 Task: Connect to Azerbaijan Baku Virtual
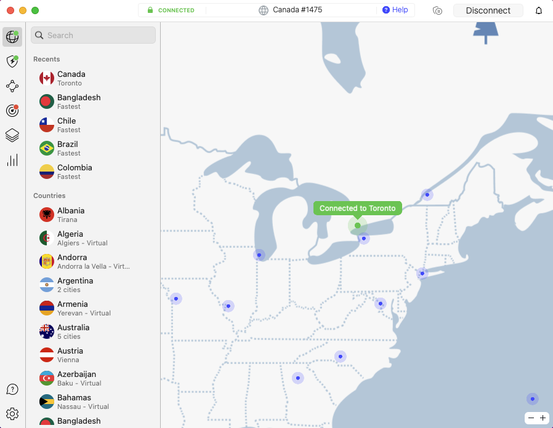click(93, 378)
